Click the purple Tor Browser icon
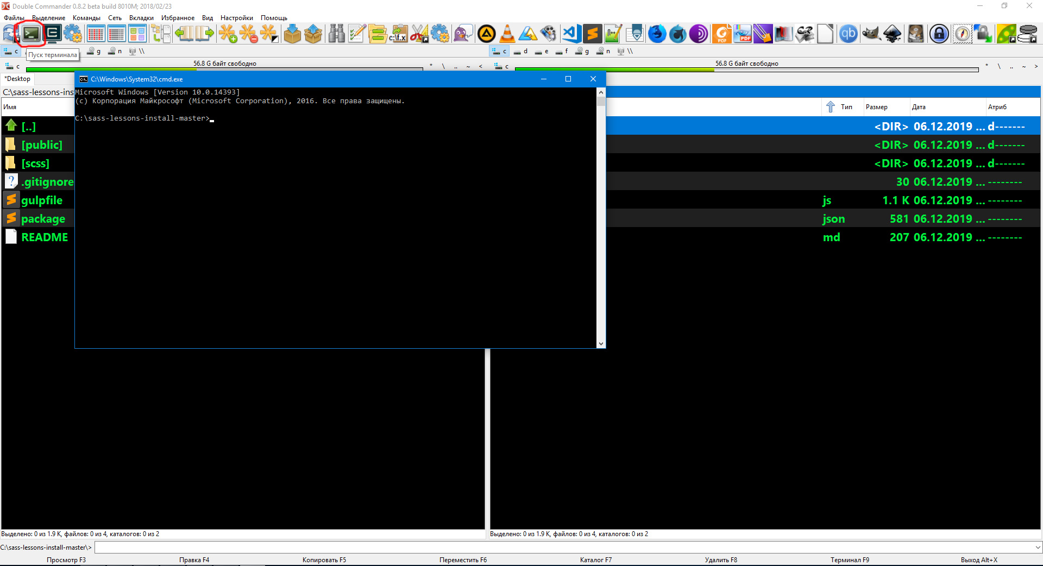 click(699, 34)
